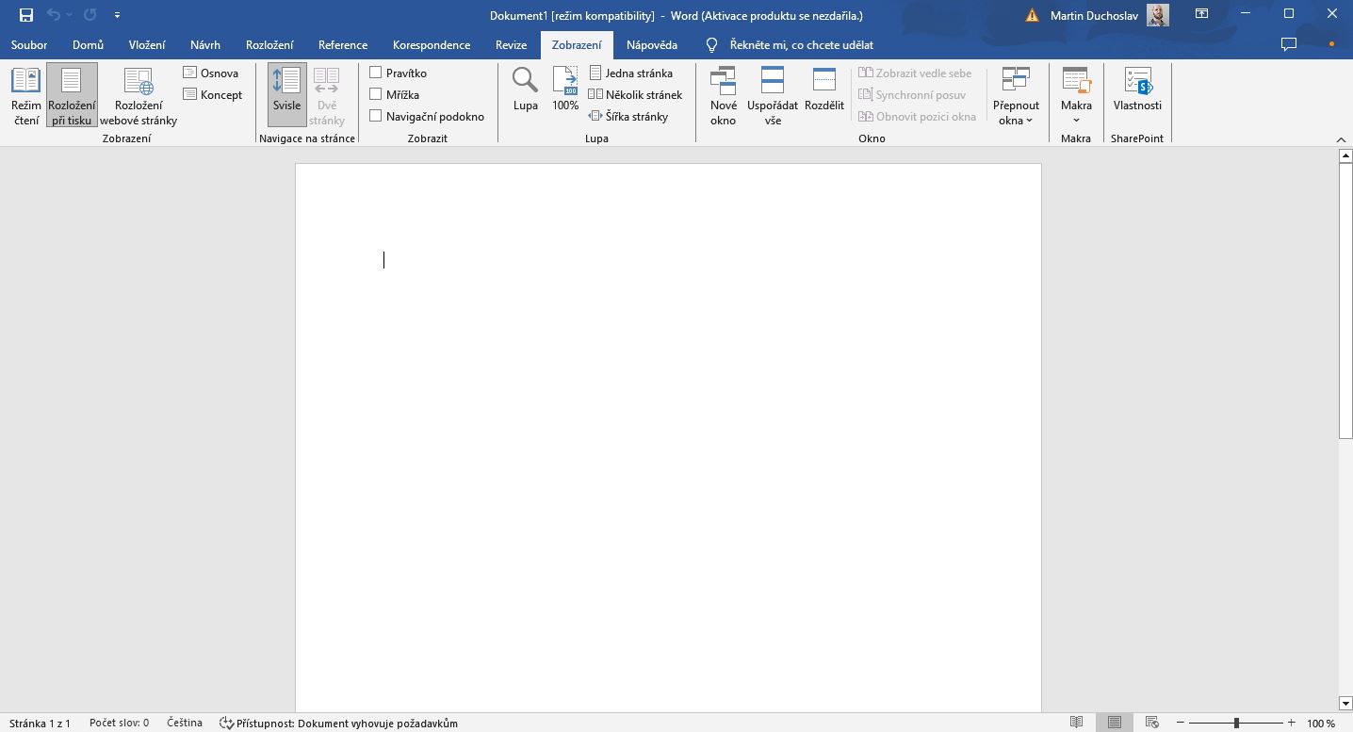
Task: Open Quick Access Toolbar customize arrow
Action: (117, 15)
